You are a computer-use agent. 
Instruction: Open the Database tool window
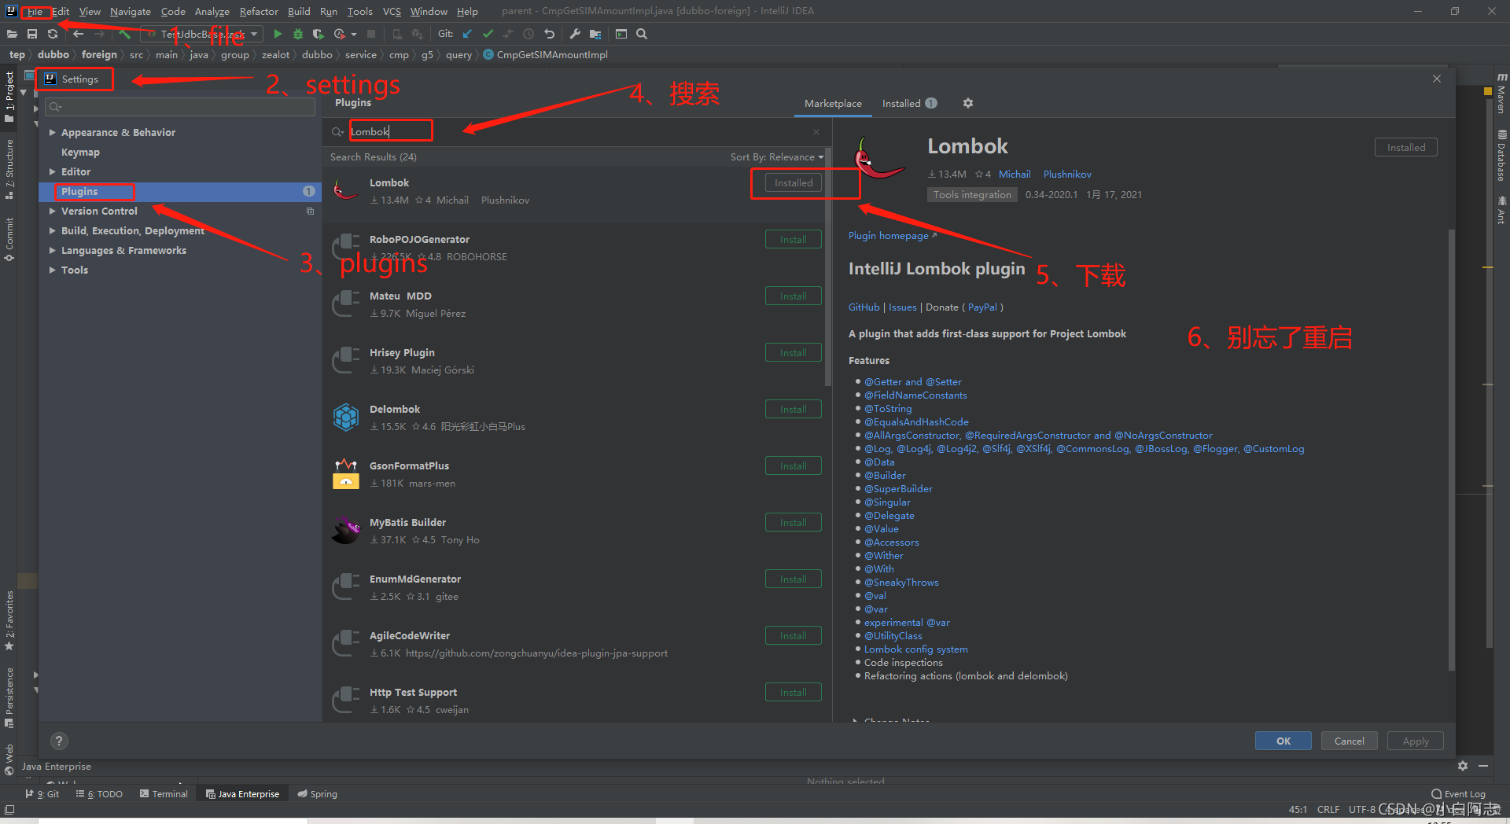1502,153
